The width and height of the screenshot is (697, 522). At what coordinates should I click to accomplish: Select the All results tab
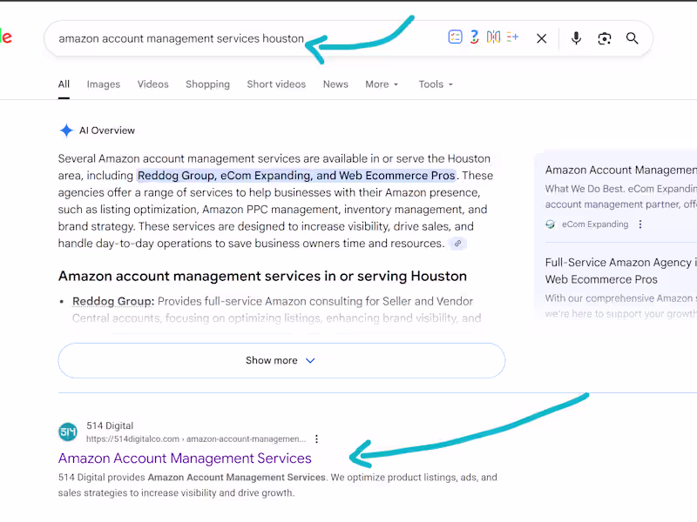coord(64,84)
